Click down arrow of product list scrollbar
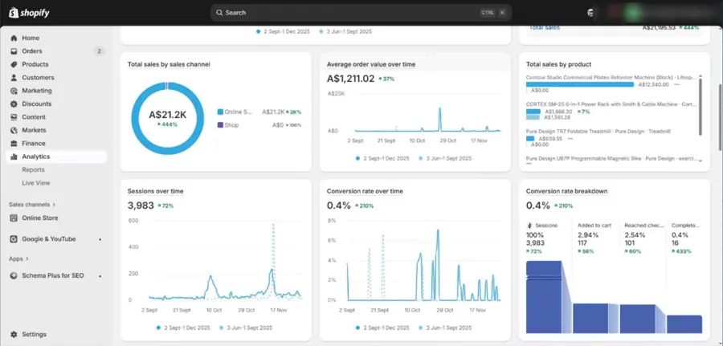Image resolution: width=723 pixels, height=346 pixels. pos(701,161)
